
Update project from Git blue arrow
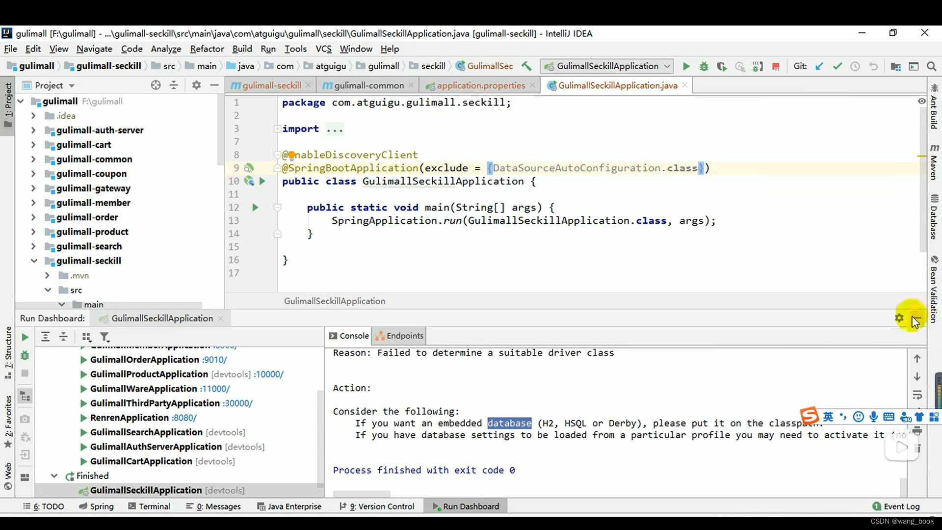click(819, 66)
